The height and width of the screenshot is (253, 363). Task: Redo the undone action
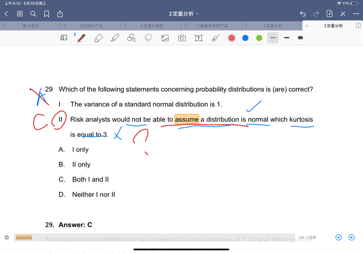pyautogui.click(x=316, y=14)
